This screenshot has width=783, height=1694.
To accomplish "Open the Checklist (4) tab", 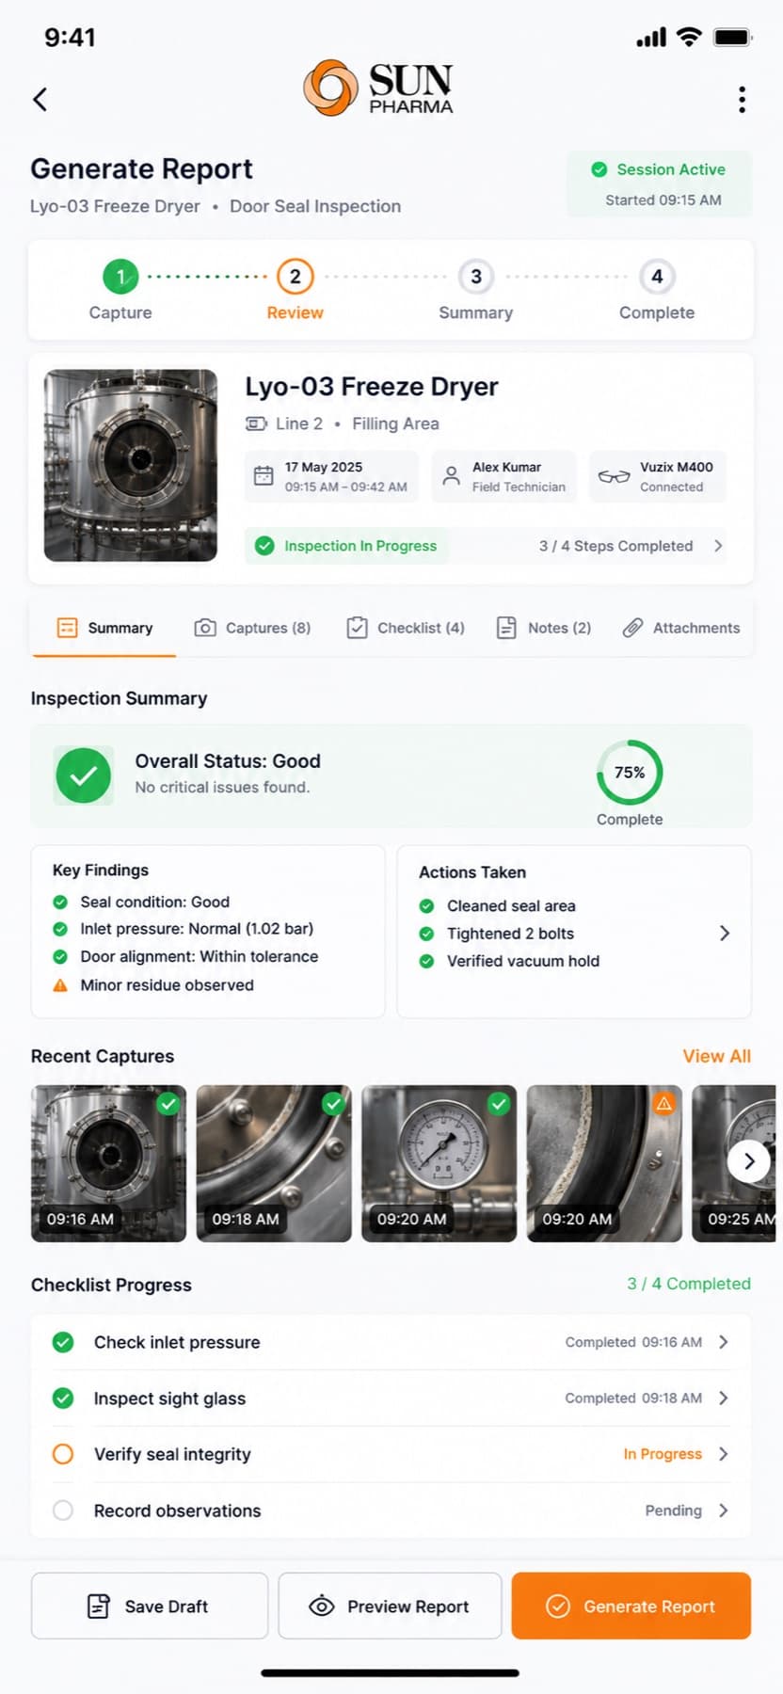I will 406,628.
